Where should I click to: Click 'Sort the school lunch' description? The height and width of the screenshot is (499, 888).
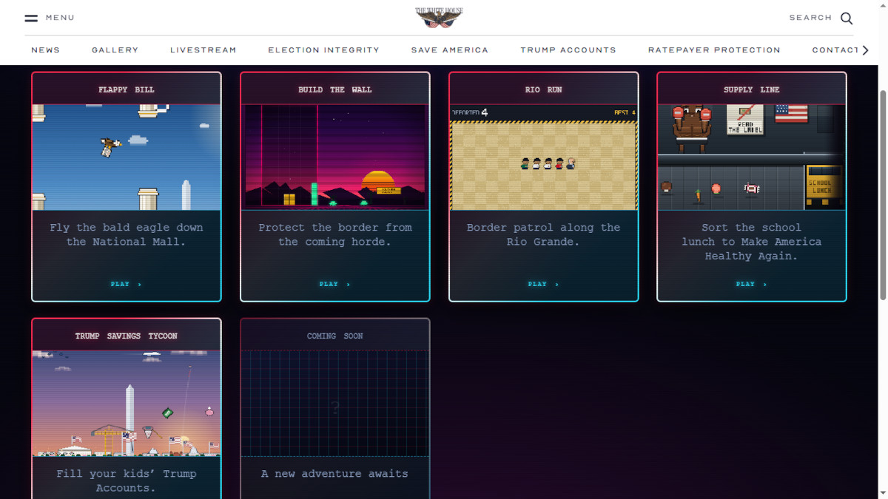752,242
